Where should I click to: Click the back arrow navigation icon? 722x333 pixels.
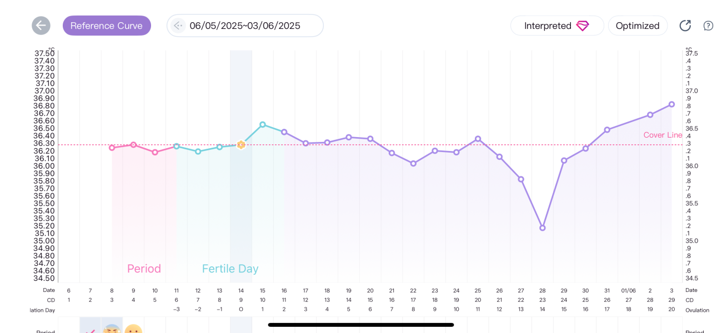click(41, 26)
